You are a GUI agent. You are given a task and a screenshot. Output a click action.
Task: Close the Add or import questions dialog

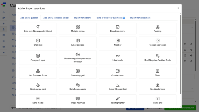pos(178,8)
